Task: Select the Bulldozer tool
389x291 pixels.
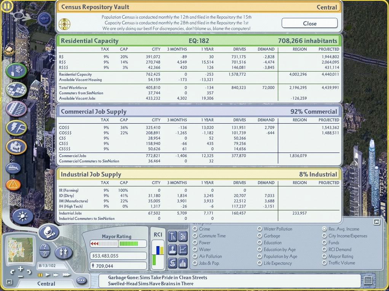Action: point(13,168)
